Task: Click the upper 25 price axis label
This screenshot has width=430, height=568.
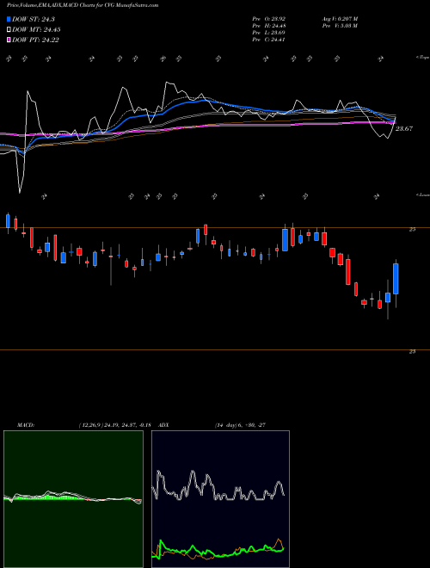Action: click(x=413, y=229)
